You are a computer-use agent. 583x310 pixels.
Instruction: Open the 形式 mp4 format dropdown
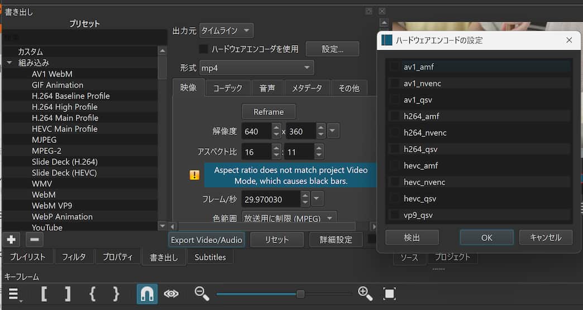pos(256,68)
